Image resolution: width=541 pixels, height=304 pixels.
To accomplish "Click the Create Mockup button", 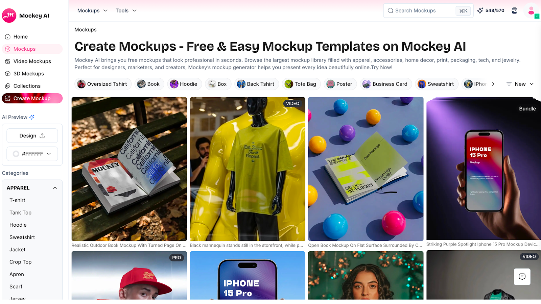I will pos(32,98).
